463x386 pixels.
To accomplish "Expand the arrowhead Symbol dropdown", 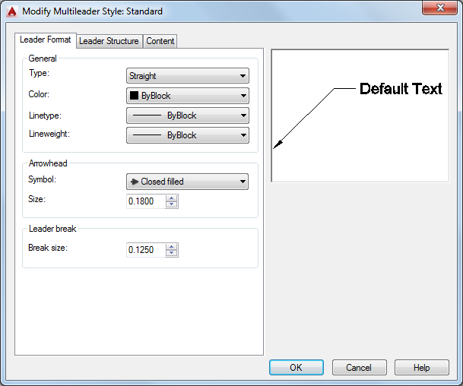I will pyautogui.click(x=187, y=182).
